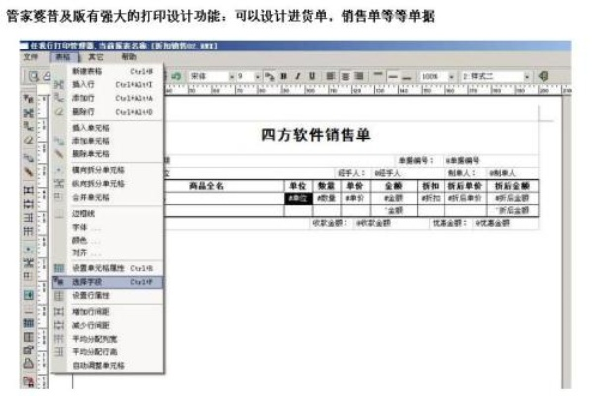Select 自动调整单元格 menu entry
The width and height of the screenshot is (592, 396).
[108, 365]
